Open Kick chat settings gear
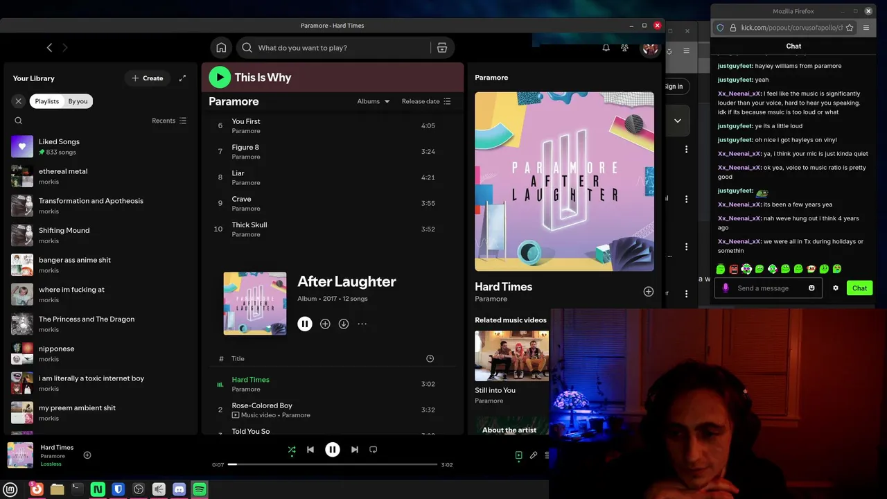The image size is (887, 499). 836,288
